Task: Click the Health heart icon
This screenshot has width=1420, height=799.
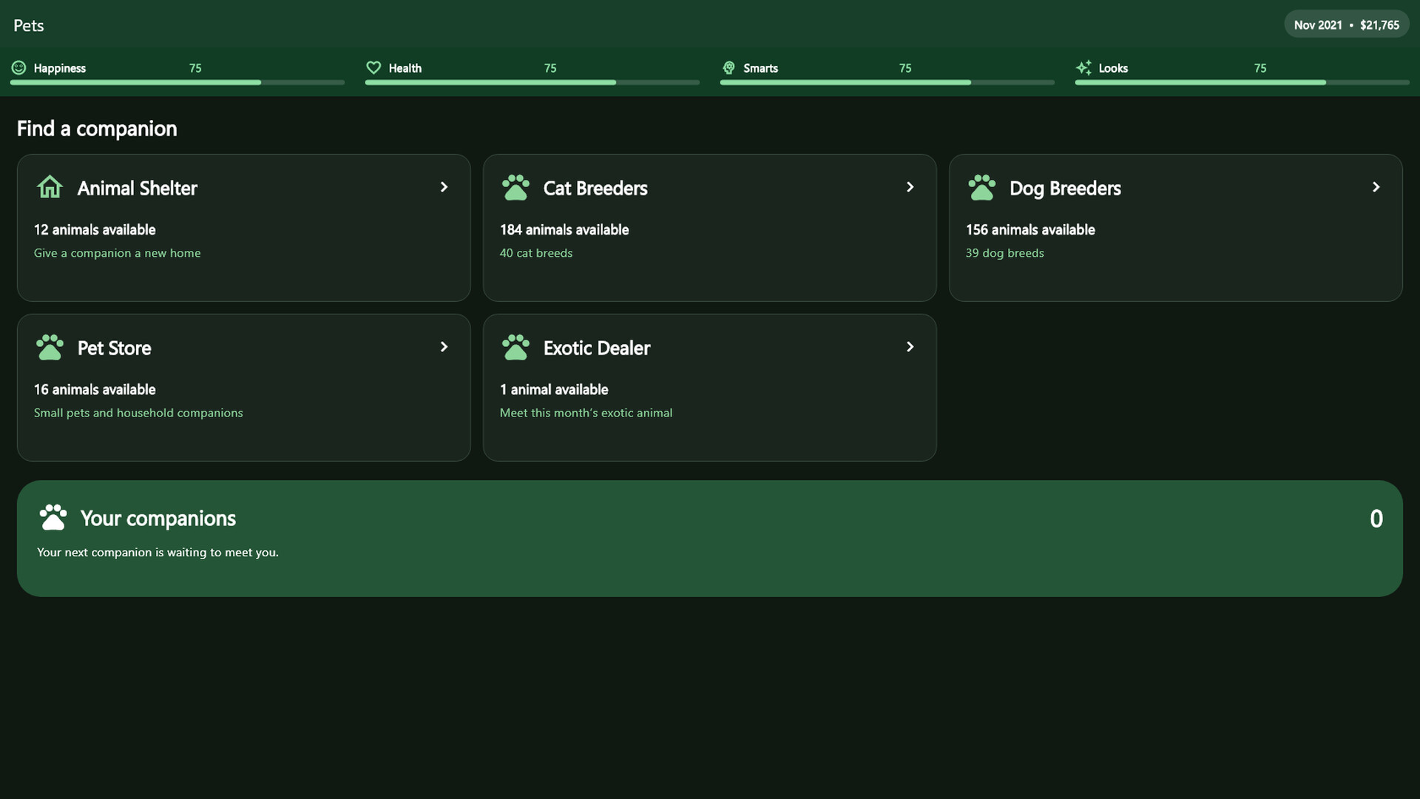Action: pos(373,68)
